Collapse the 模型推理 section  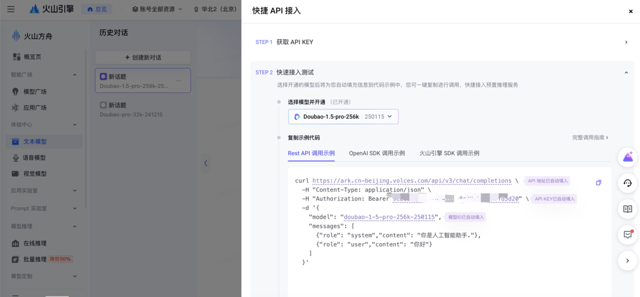[x=75, y=226]
